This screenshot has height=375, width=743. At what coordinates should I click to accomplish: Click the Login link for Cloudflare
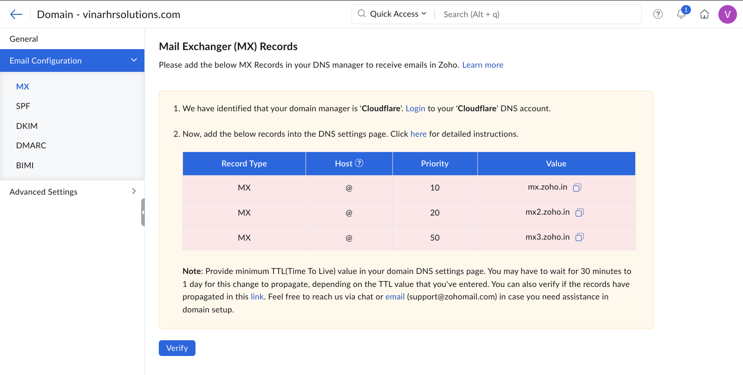point(415,108)
